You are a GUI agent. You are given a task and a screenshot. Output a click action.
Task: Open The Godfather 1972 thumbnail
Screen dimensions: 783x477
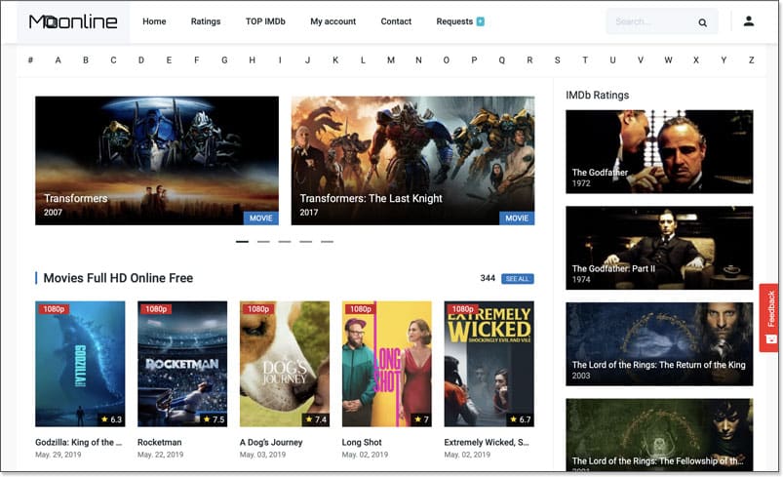pyautogui.click(x=659, y=151)
